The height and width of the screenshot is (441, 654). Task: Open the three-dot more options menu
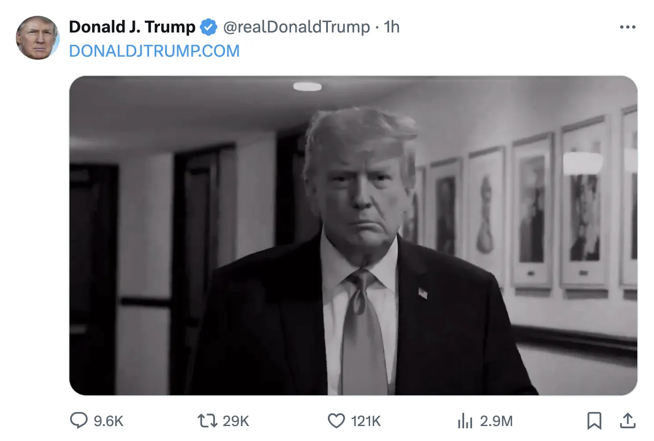pyautogui.click(x=627, y=27)
